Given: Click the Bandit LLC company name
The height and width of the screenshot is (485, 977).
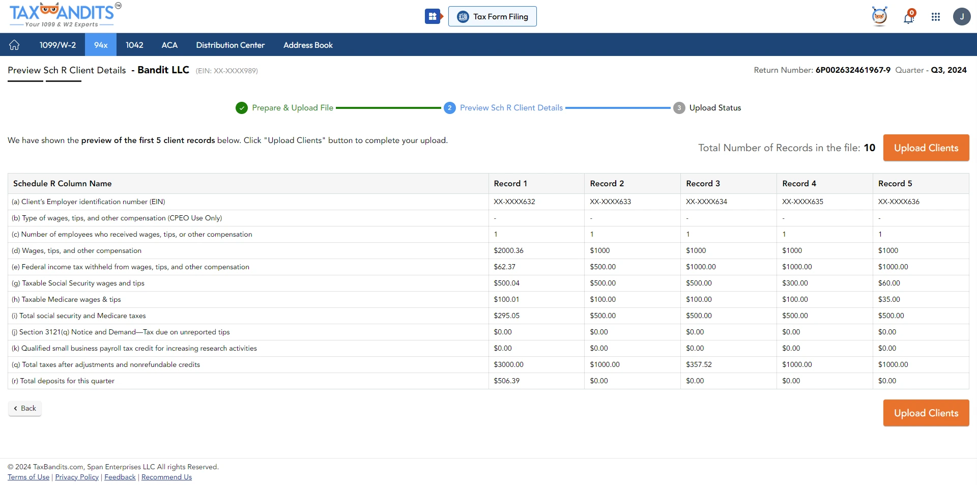Looking at the screenshot, I should pyautogui.click(x=163, y=70).
